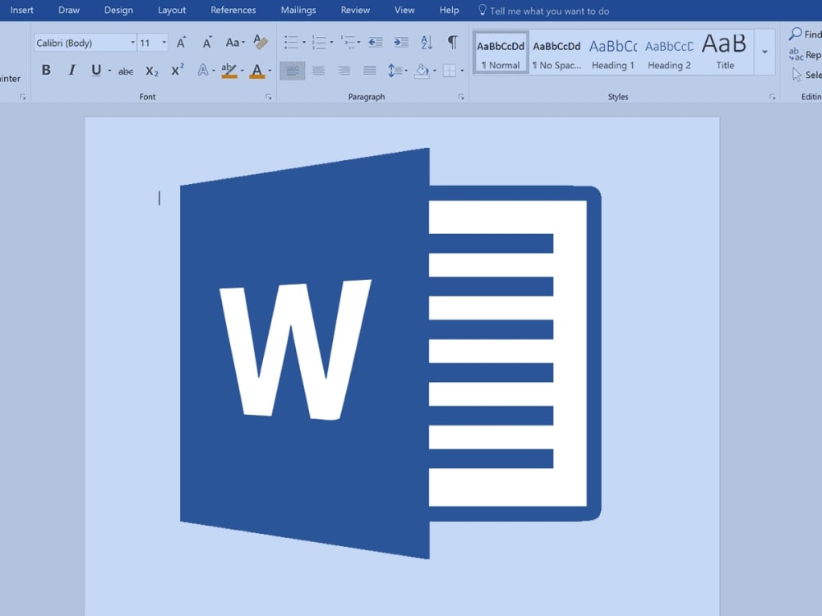This screenshot has width=822, height=616.
Task: Toggle Superscript formatting
Action: tap(178, 70)
